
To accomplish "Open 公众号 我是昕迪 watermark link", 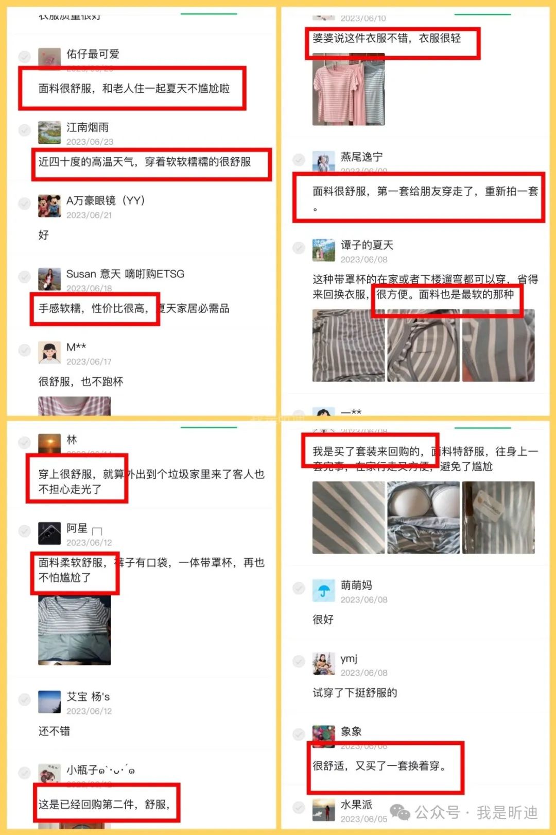I will pos(463,812).
